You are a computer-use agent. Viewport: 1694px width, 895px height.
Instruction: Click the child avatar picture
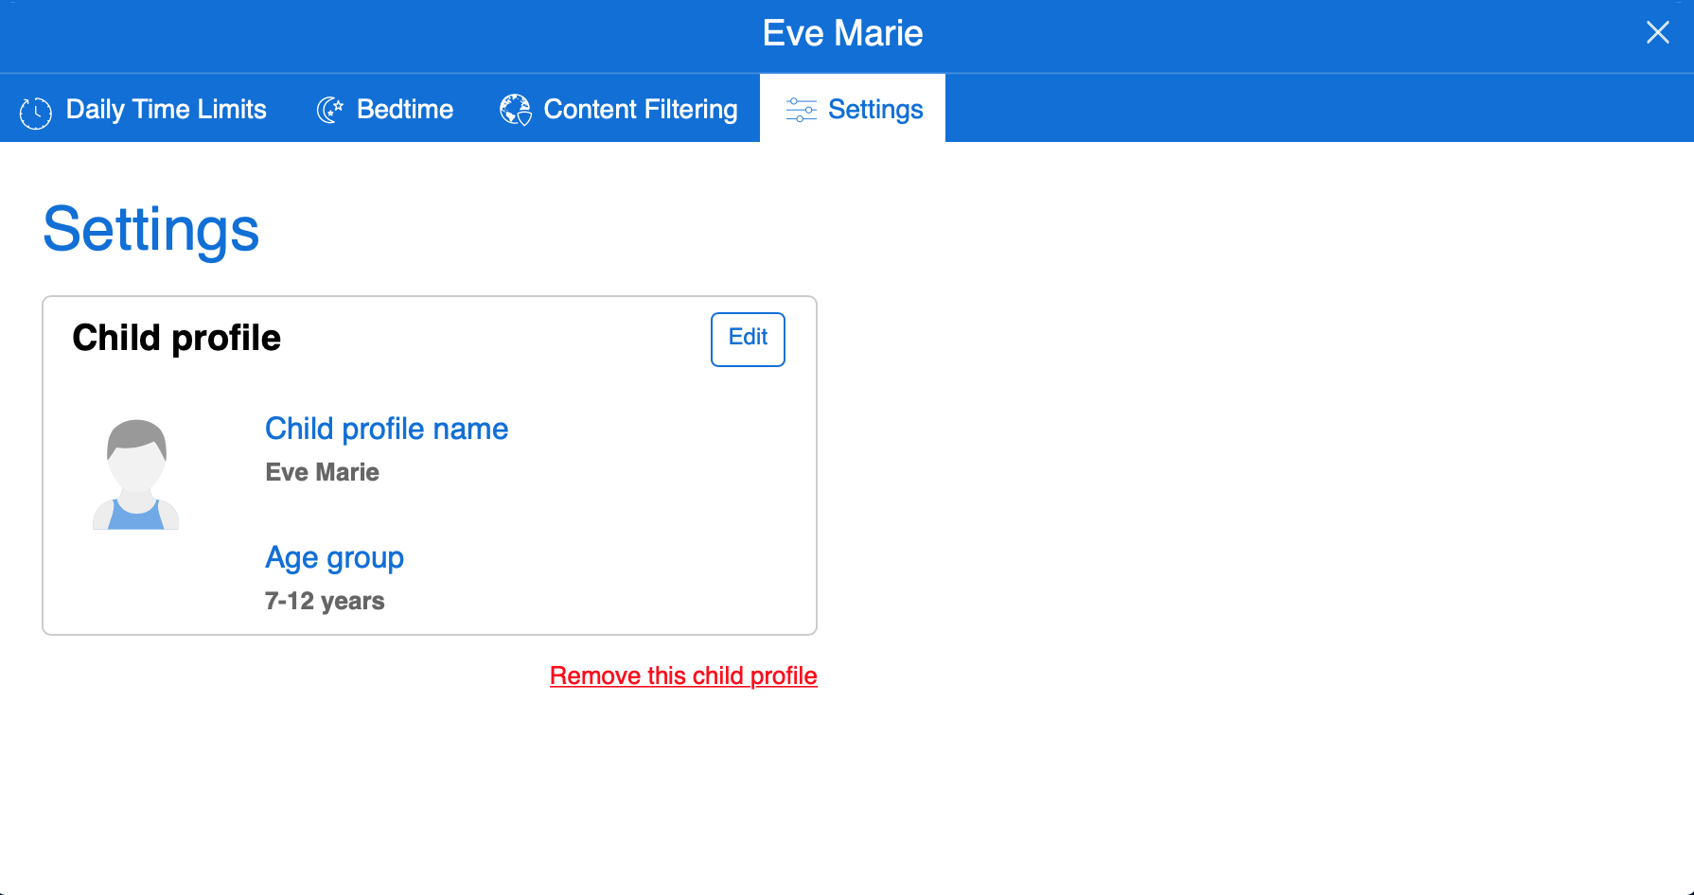pos(136,474)
